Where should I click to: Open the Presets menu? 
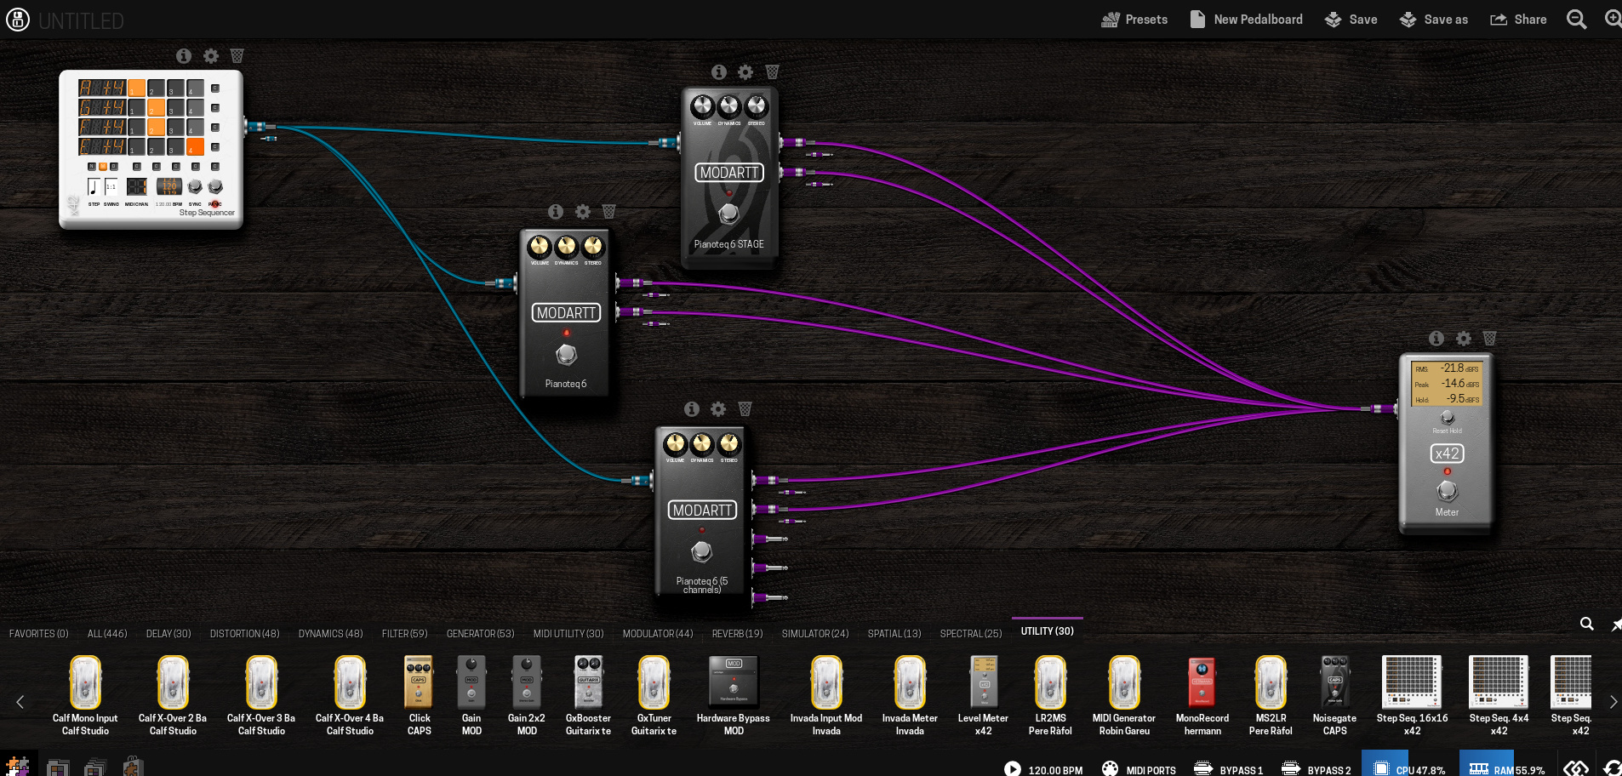point(1134,20)
